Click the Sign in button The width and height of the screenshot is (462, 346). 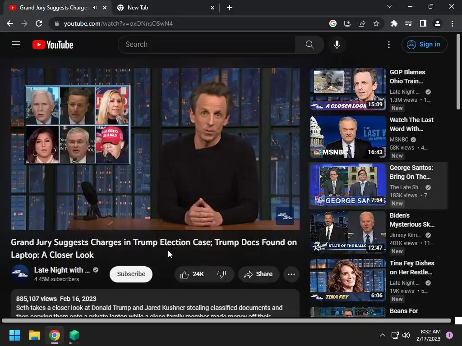[x=424, y=45]
